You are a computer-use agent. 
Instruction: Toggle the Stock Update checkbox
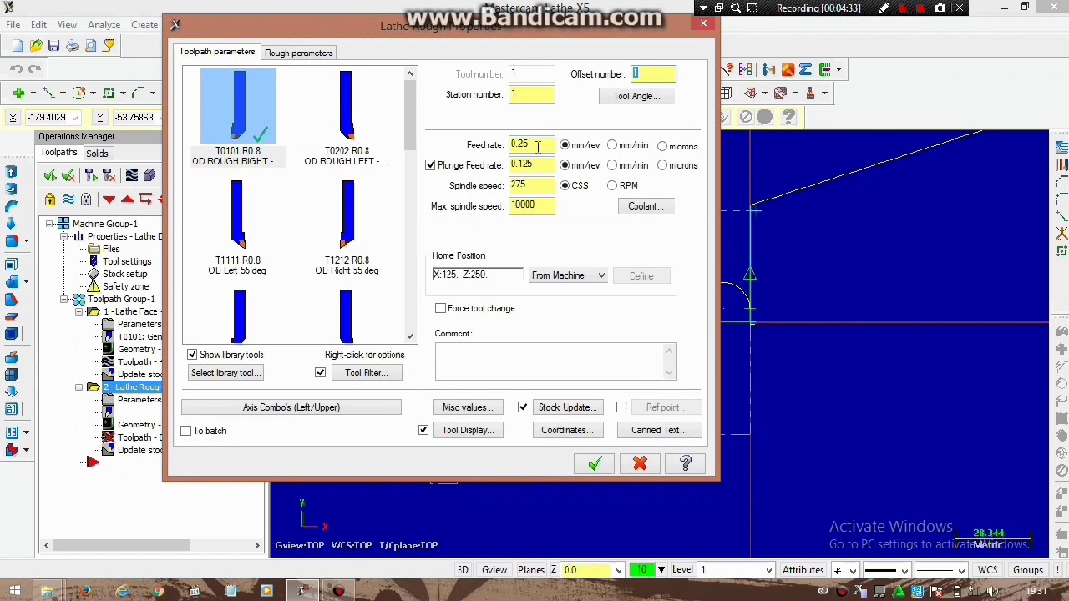click(x=523, y=407)
